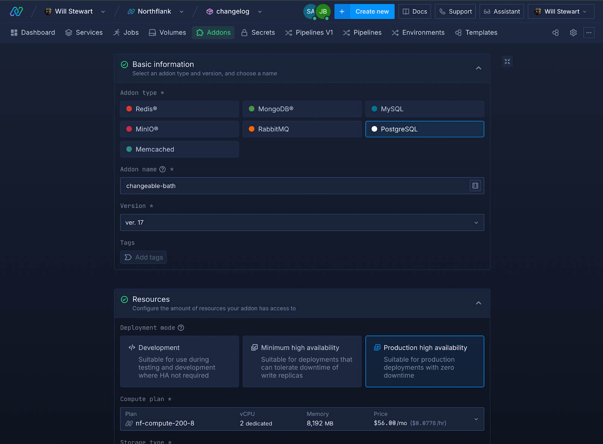Image resolution: width=603 pixels, height=444 pixels.
Task: Click the Addon name input field
Action: pyautogui.click(x=294, y=186)
